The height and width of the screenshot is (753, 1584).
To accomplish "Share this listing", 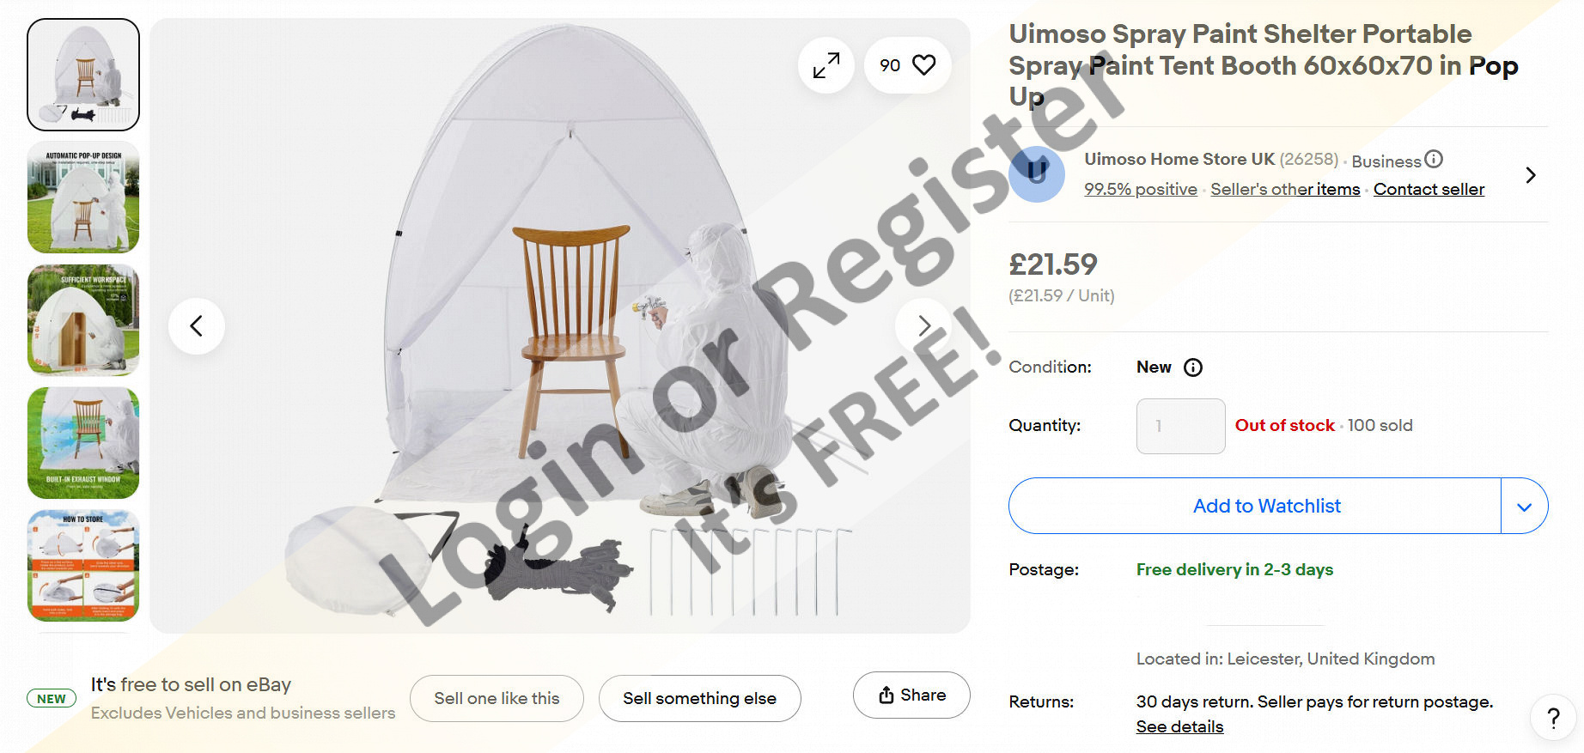I will tap(911, 695).
